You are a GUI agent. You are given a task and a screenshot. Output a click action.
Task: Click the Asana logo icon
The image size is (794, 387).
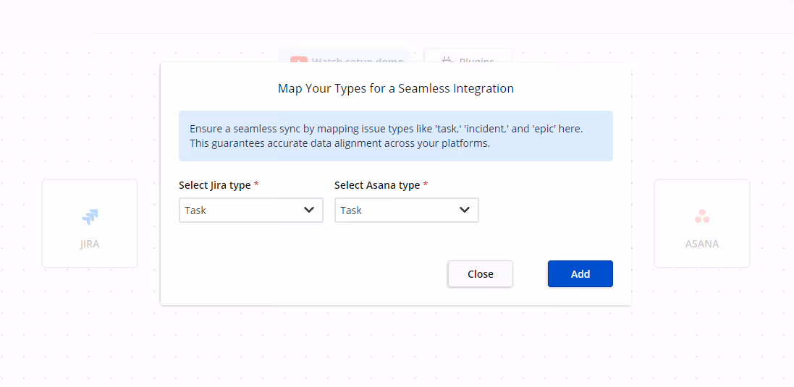tap(701, 216)
